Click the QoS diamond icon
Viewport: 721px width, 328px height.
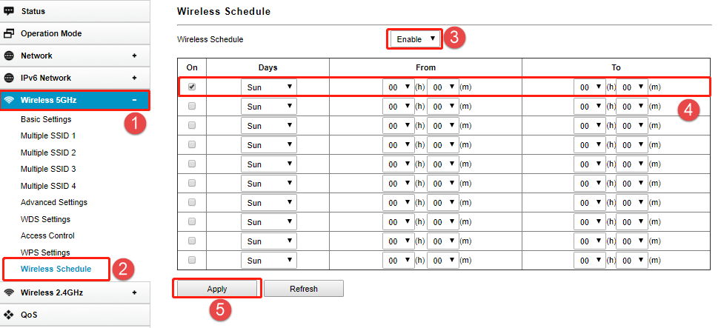9,315
